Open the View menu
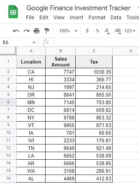 coord(59,17)
